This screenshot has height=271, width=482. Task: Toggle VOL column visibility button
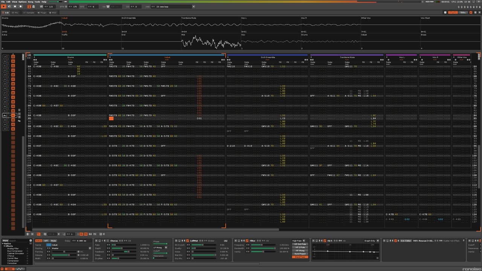point(81,234)
